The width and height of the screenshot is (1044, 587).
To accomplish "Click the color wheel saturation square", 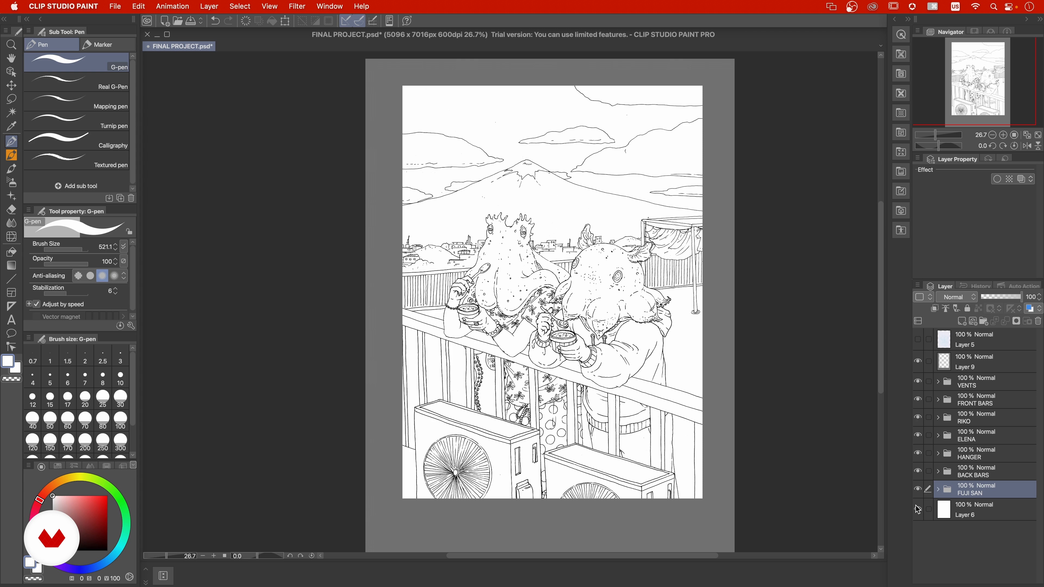I will (80, 523).
